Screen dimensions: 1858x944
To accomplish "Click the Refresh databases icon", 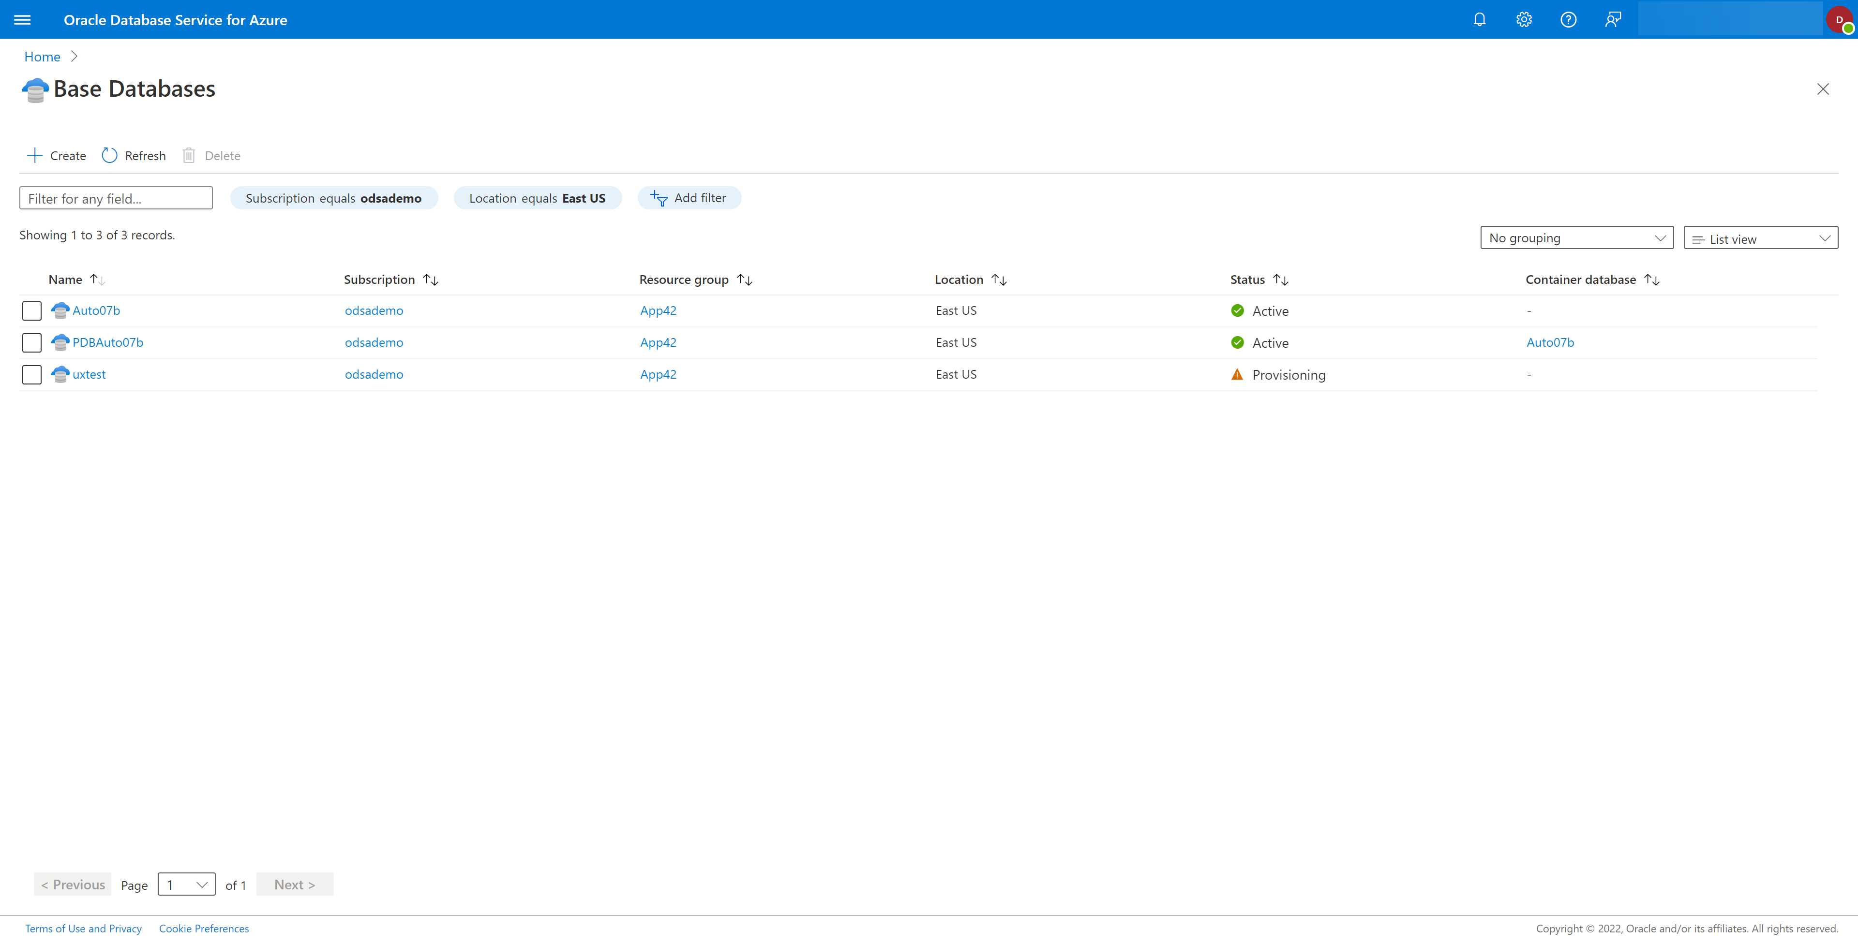I will [109, 154].
